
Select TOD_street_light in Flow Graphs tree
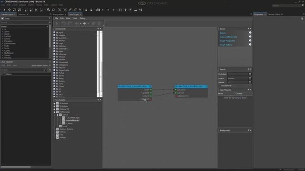72,118
